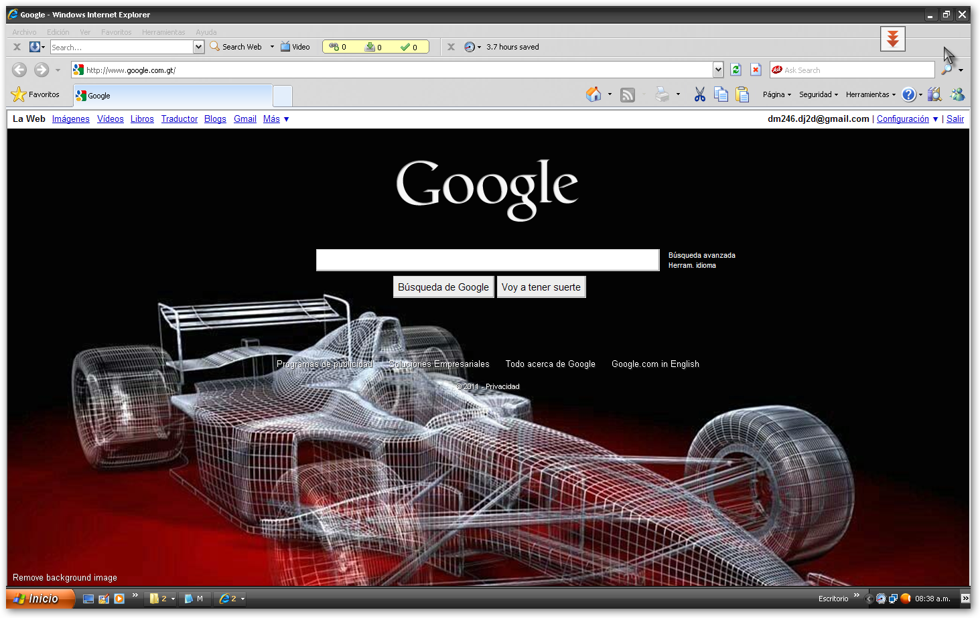Click the Home page icon
The height and width of the screenshot is (618, 980).
(x=593, y=94)
